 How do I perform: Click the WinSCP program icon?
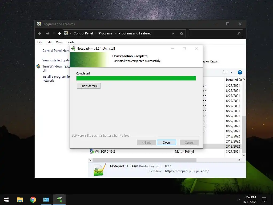[92, 152]
